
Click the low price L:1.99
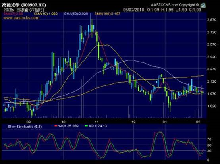click(181, 10)
